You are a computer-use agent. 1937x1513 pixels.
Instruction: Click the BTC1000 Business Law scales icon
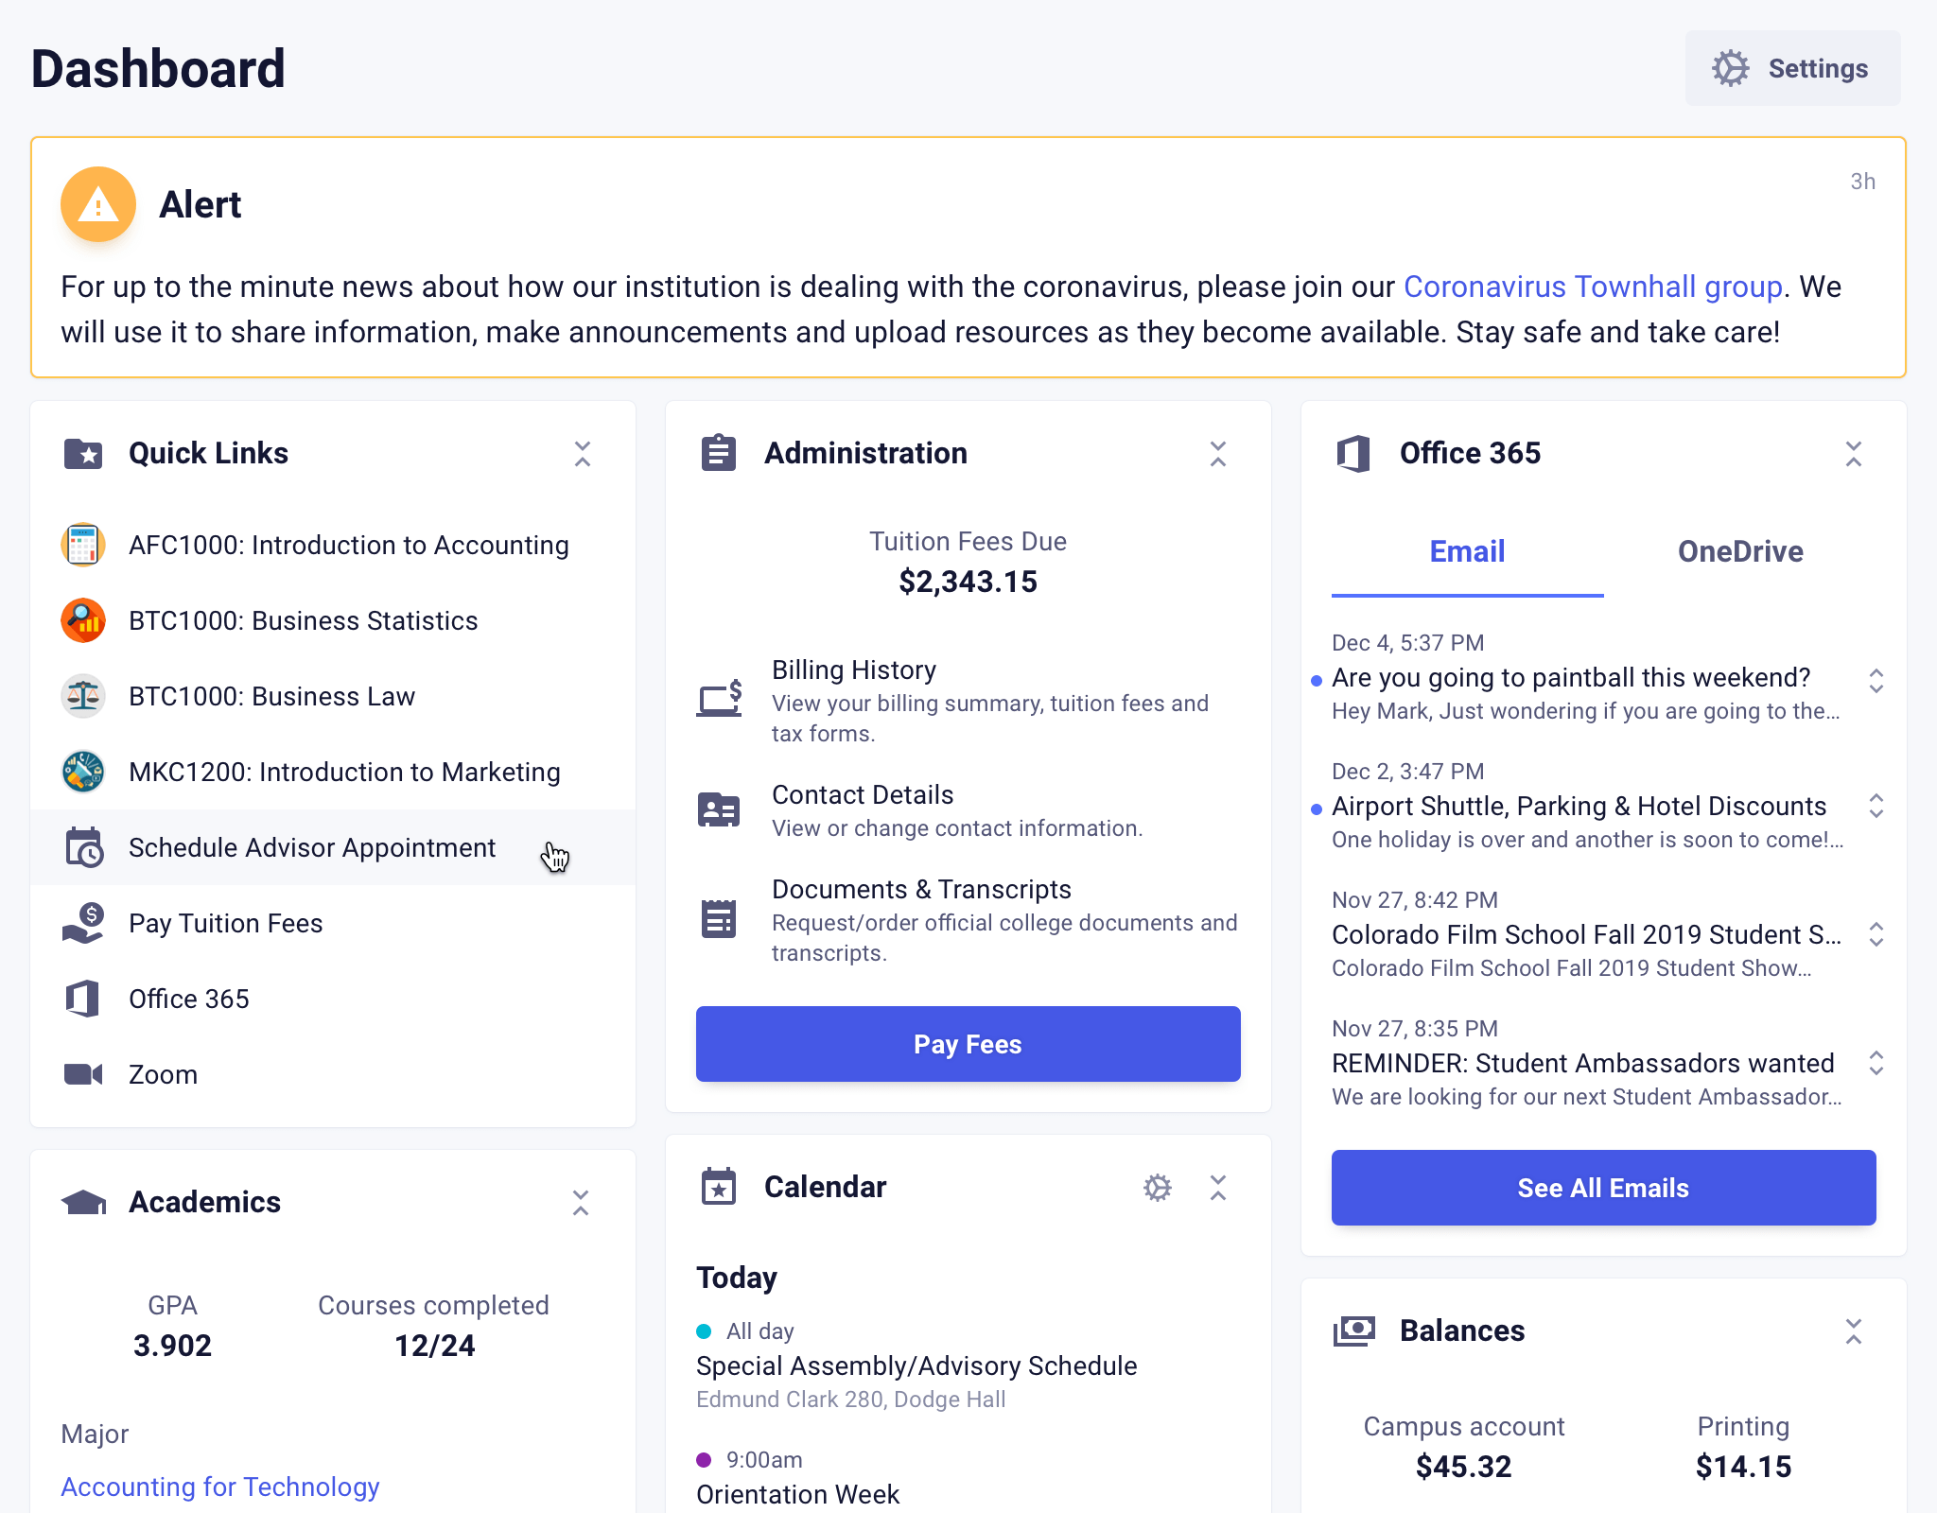84,696
